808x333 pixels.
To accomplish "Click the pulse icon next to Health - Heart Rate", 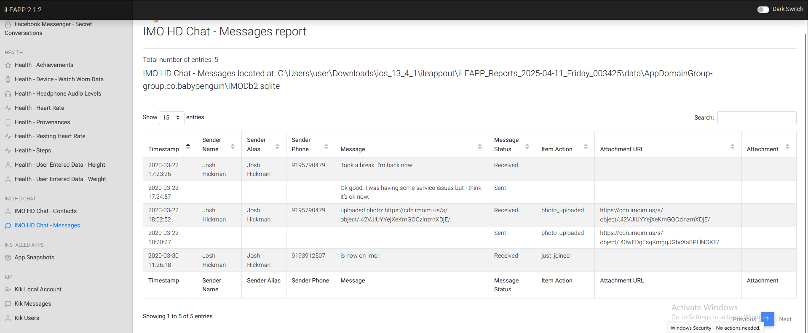I will click(x=8, y=108).
